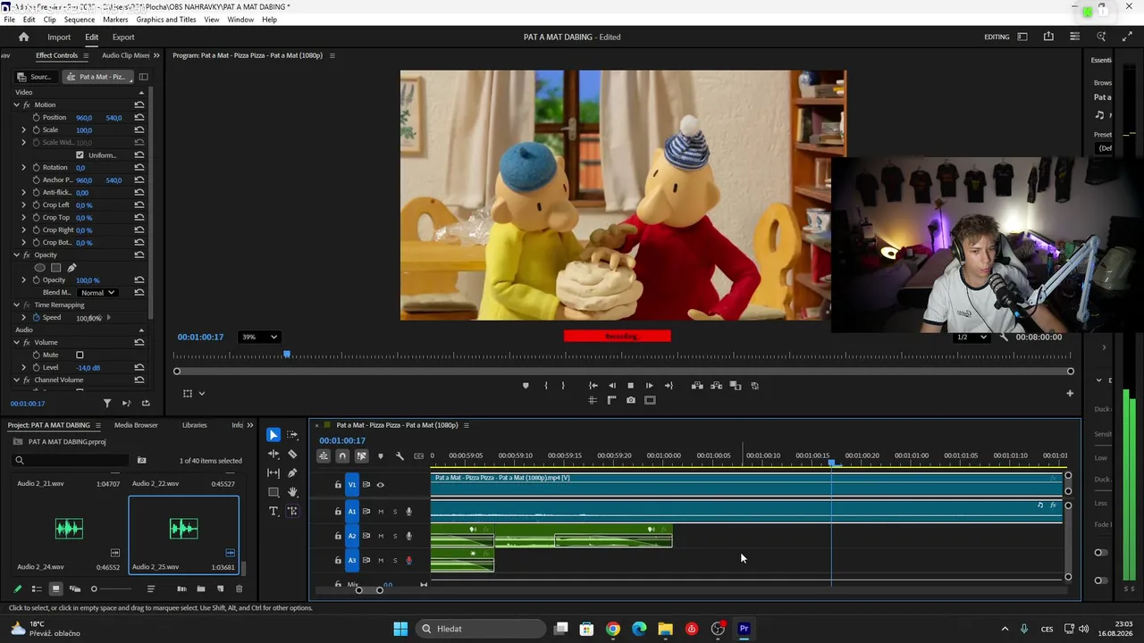The width and height of the screenshot is (1144, 643).
Task: Toggle Uniform Scale checkbox
Action: pos(80,154)
